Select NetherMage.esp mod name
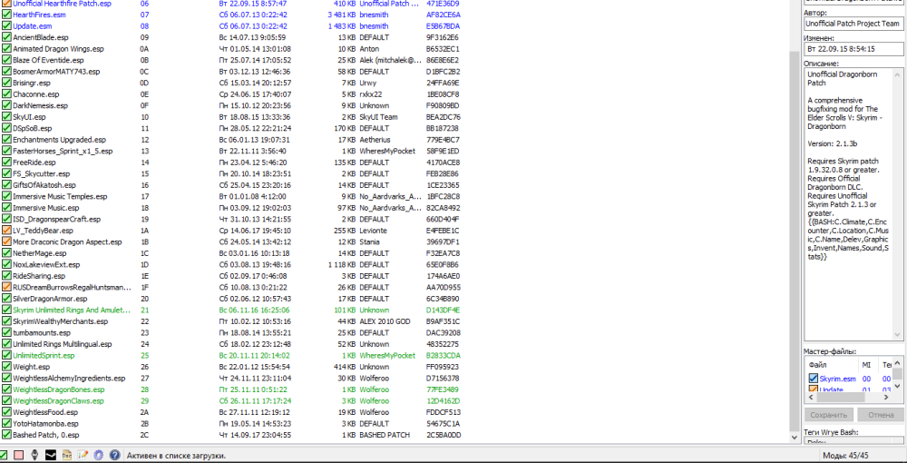 click(39, 253)
